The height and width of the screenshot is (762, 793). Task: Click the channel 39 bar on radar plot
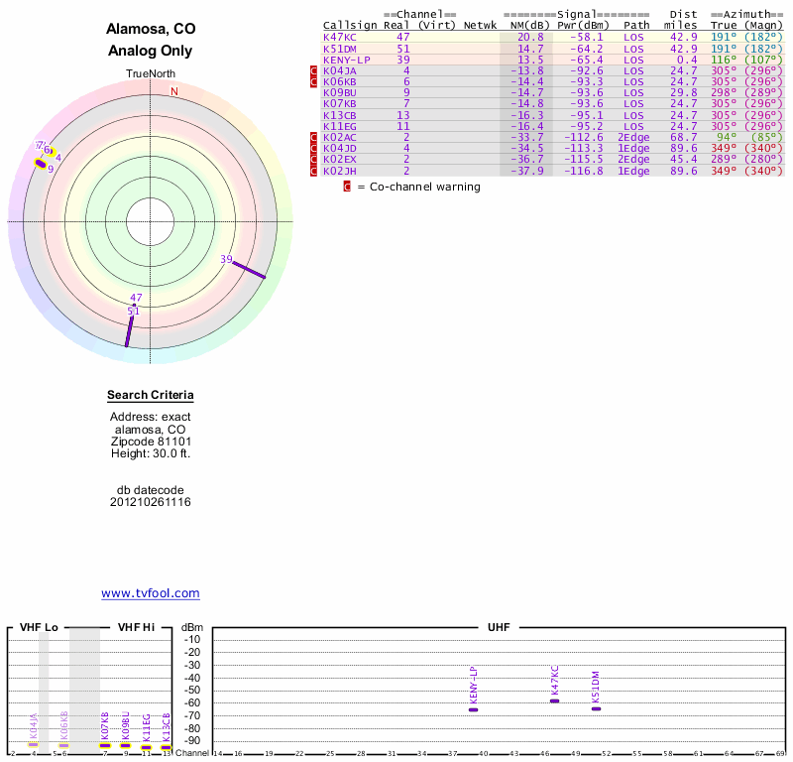(251, 271)
